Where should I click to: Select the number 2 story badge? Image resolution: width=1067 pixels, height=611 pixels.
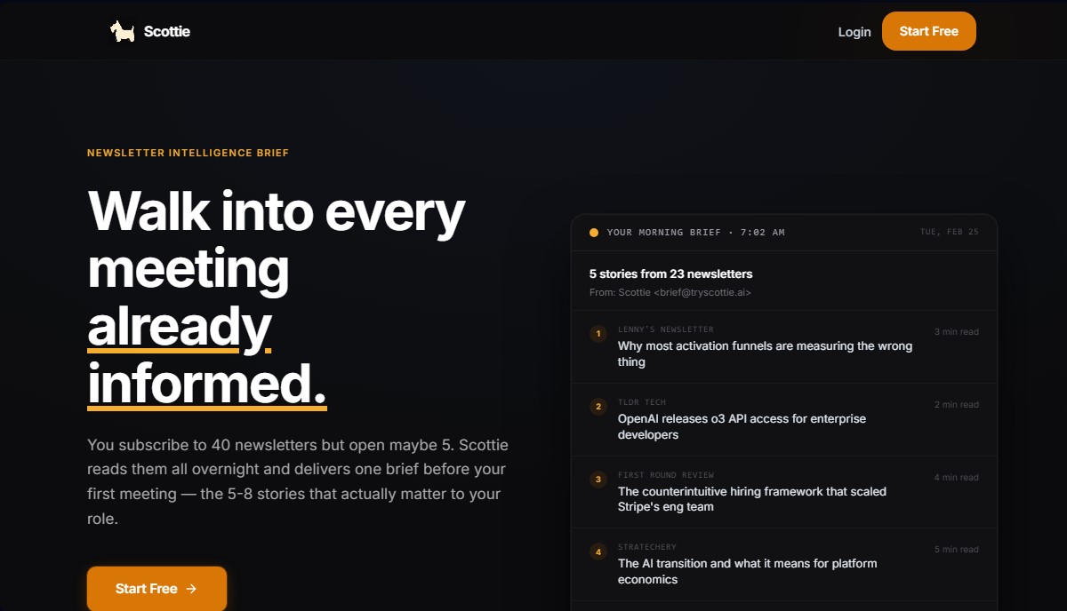(598, 407)
